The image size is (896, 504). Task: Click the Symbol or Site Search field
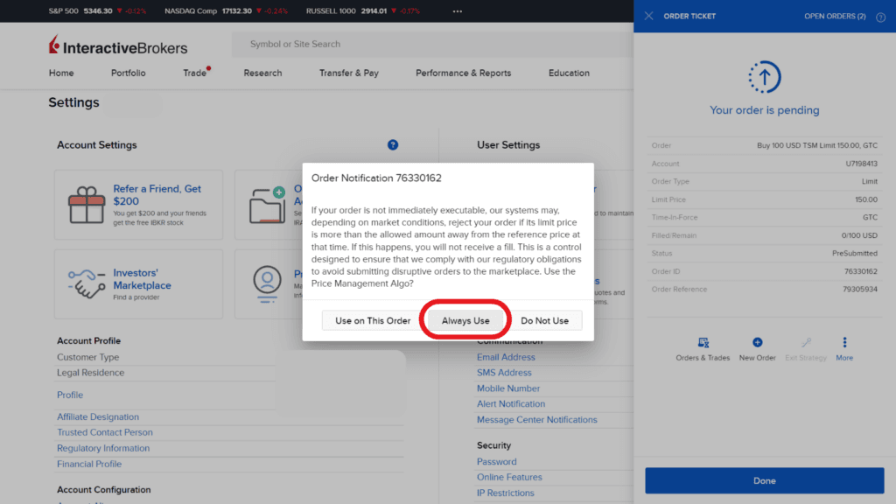350,44
